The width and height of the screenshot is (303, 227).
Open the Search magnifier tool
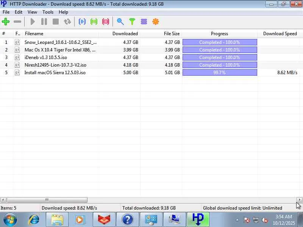click(120, 22)
